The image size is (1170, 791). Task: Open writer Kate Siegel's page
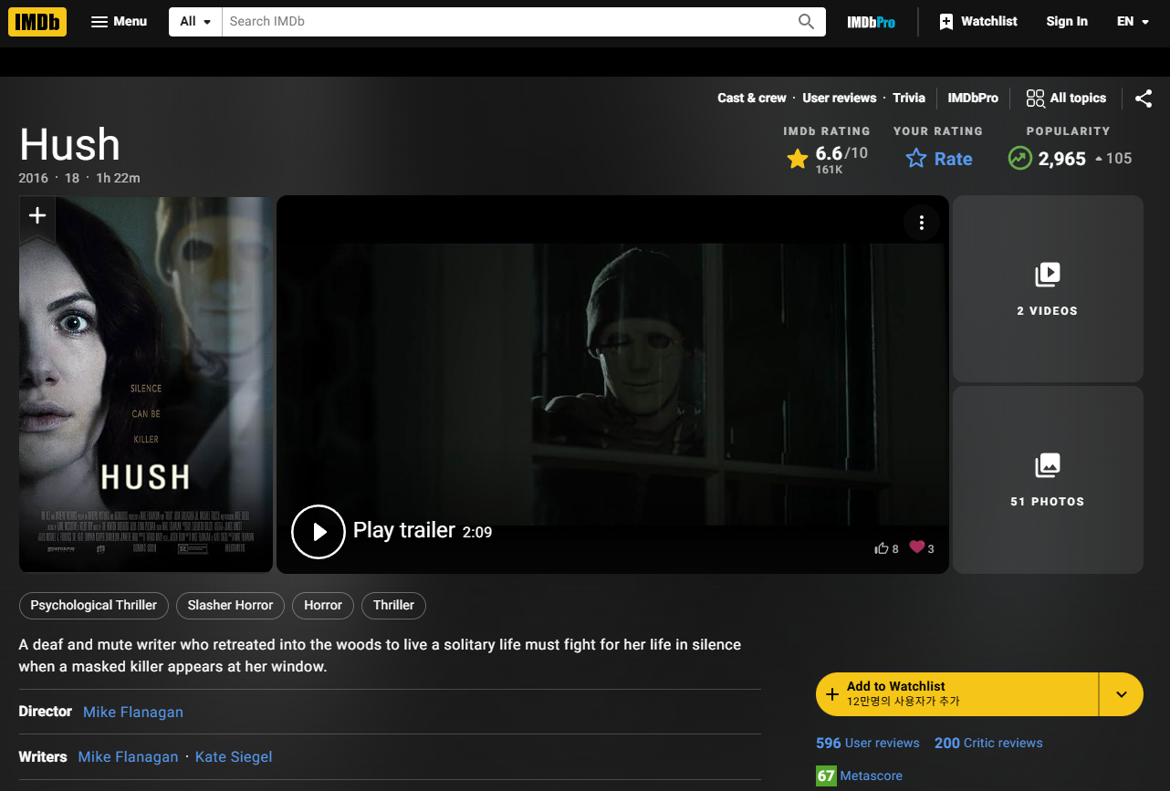coord(234,756)
